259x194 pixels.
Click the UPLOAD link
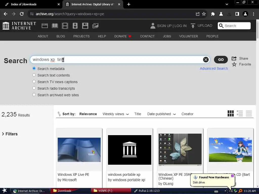pos(205,26)
